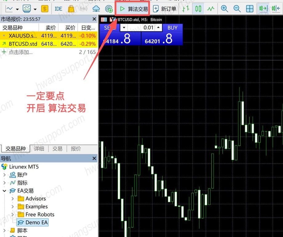Image resolution: width=283 pixels, height=237 pixels.
Task: Click the indicators chart monitor icon
Action: [27, 9]
